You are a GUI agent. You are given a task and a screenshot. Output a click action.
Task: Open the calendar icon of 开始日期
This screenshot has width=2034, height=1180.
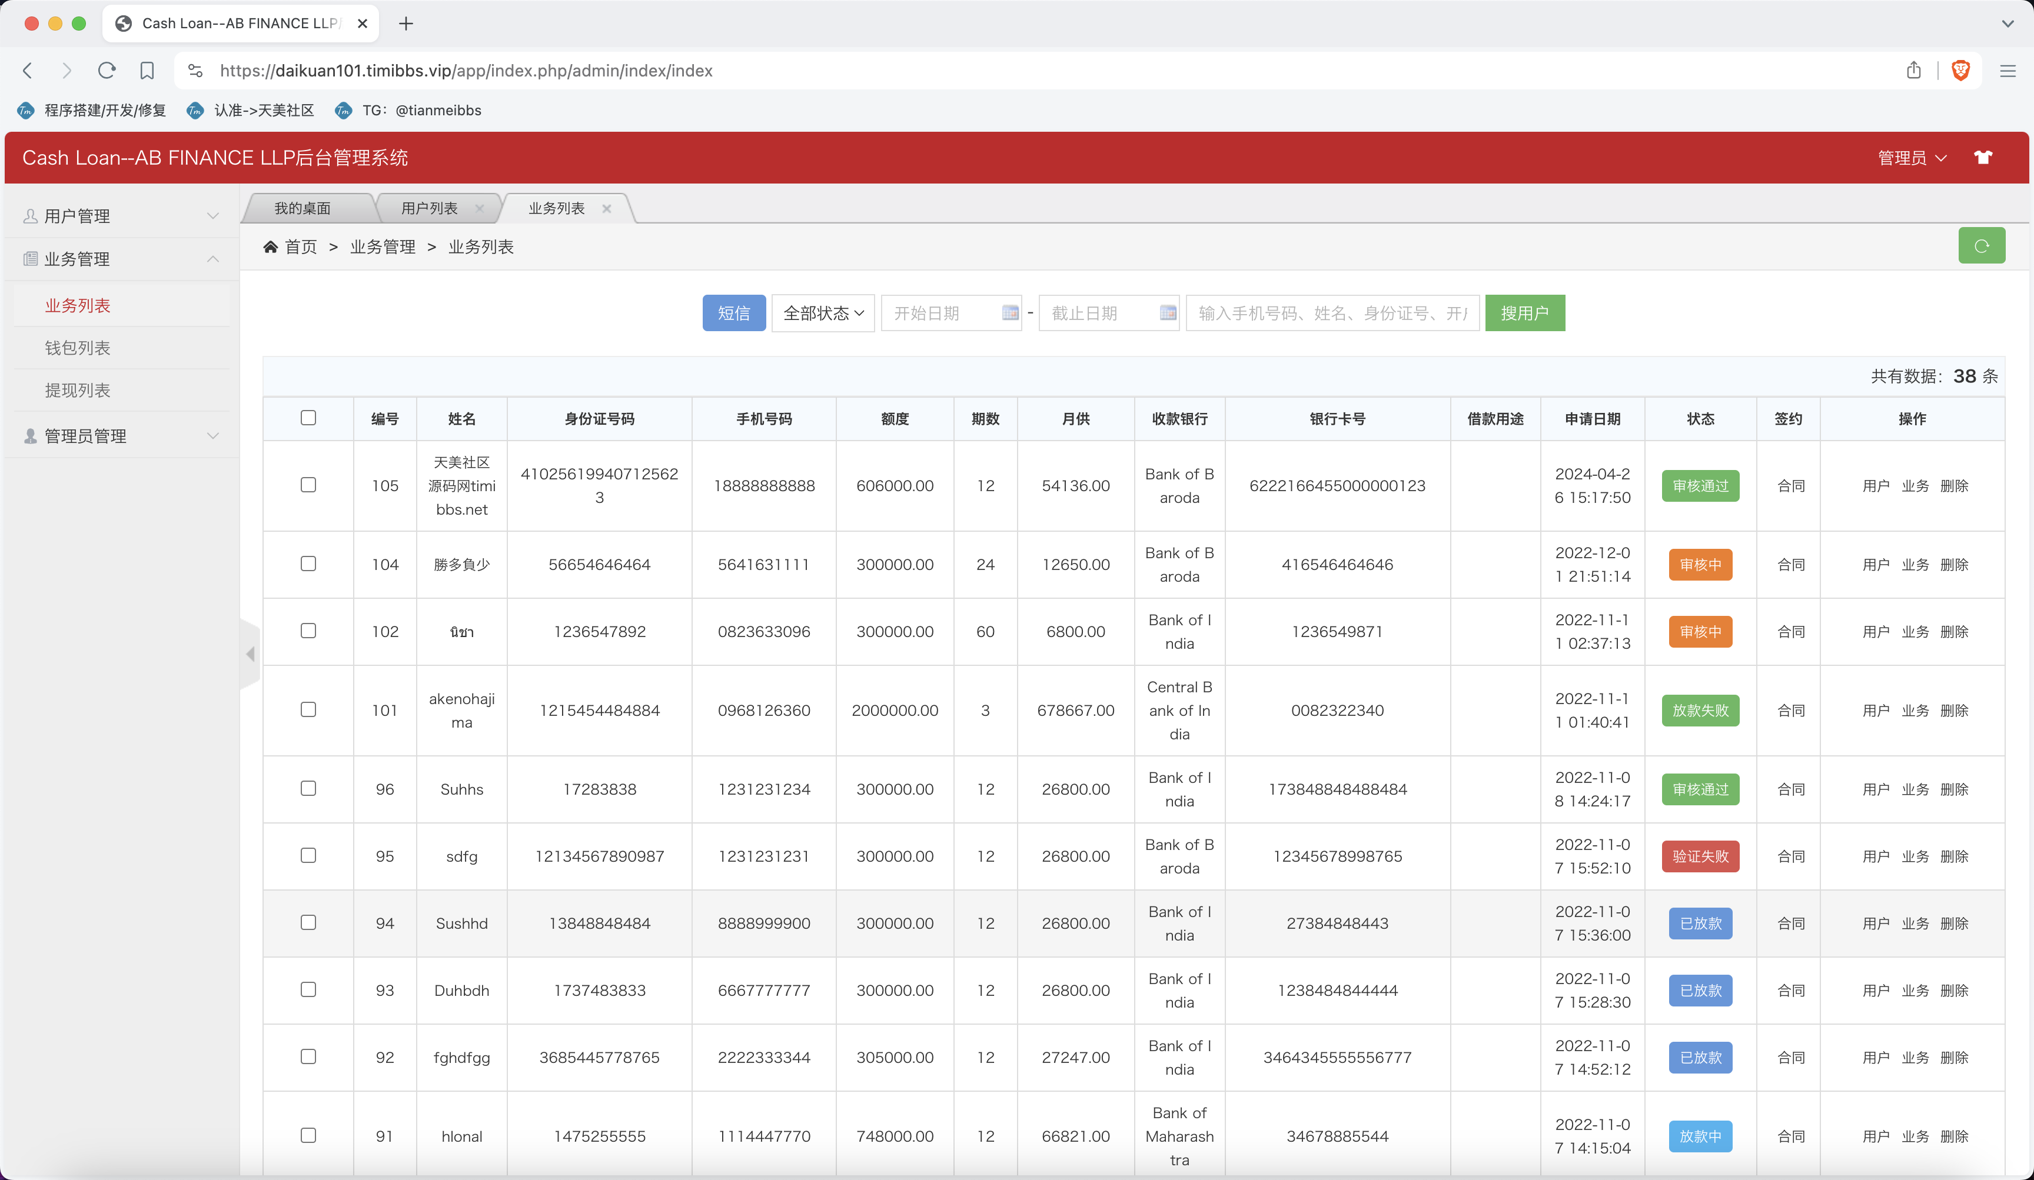pyautogui.click(x=1010, y=313)
